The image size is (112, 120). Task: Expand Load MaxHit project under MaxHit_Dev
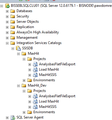coord(30,102)
